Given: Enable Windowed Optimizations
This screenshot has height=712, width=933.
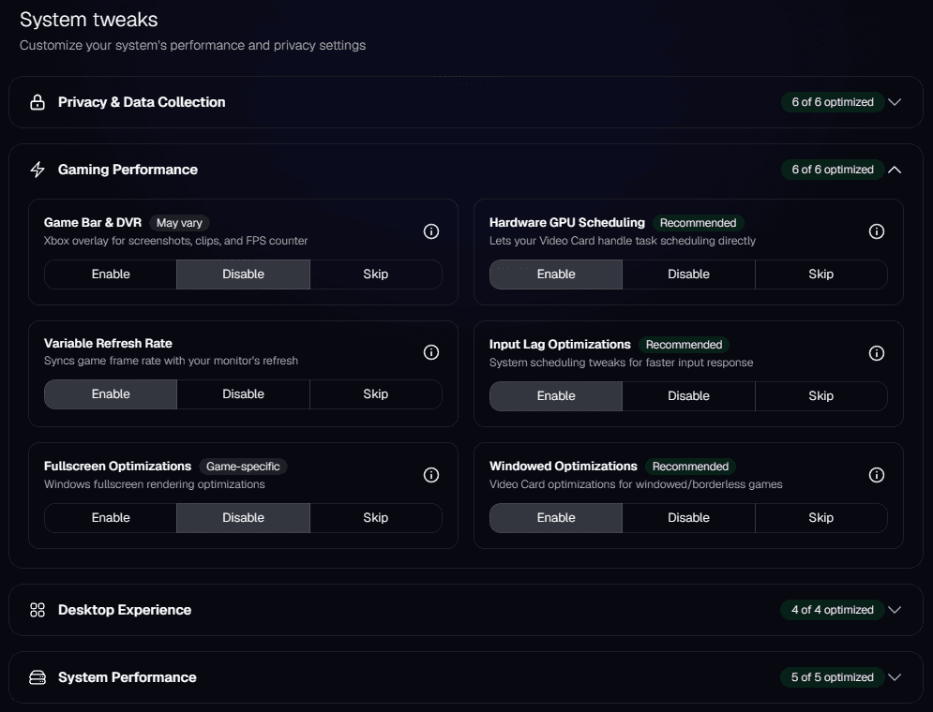Looking at the screenshot, I should click(x=556, y=518).
